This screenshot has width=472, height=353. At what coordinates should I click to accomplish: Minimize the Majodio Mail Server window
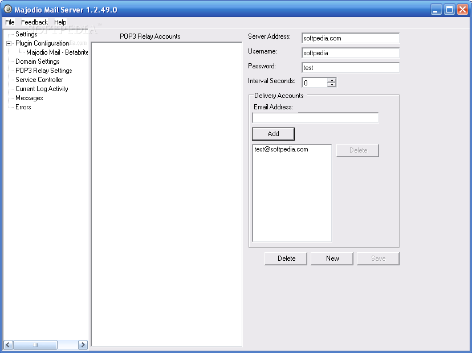436,10
